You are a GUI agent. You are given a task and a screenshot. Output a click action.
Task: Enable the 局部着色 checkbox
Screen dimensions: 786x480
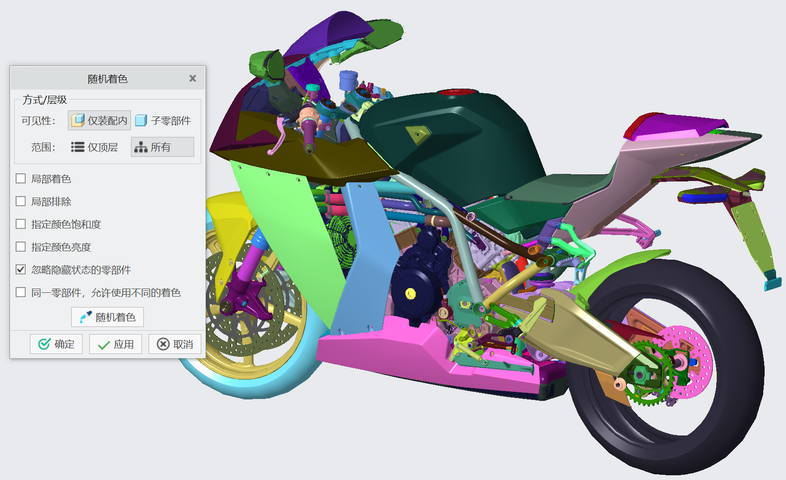[x=21, y=179]
